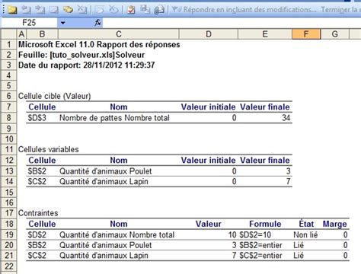Select column B header
The image size is (361, 274).
(42, 34)
